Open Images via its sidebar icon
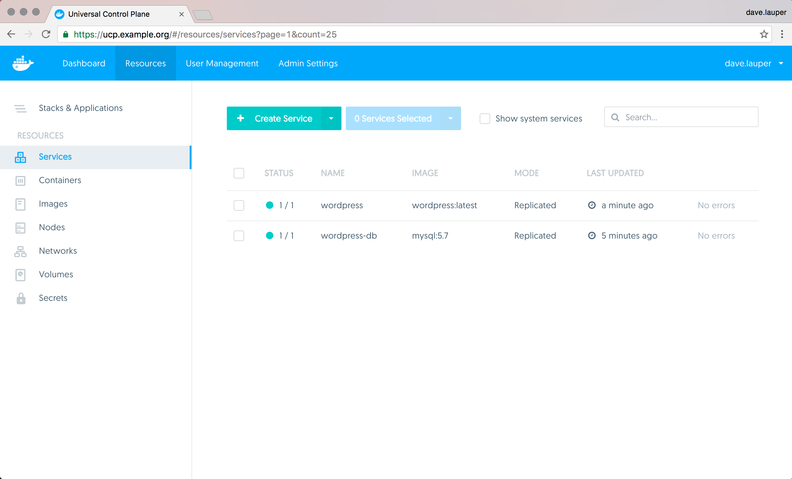792x479 pixels. [20, 204]
